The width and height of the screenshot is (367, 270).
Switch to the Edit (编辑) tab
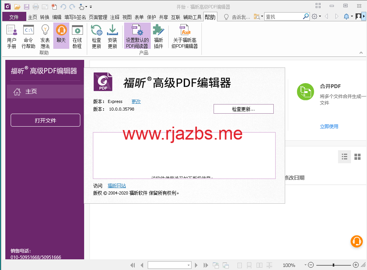pos(57,17)
